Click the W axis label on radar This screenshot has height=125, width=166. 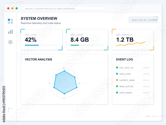(x=49, y=83)
